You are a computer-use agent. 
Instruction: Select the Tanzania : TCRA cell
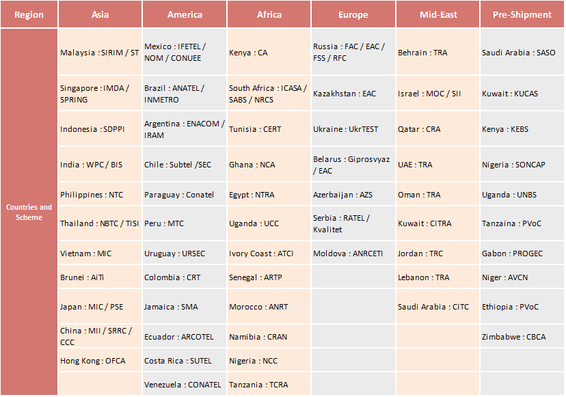269,385
